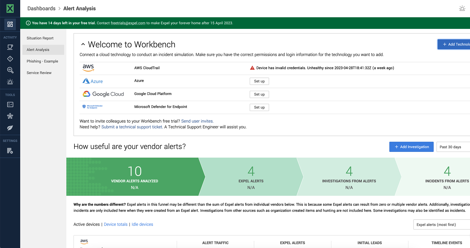Open the siren incidents icon in sidebar
The height and width of the screenshot is (248, 470).
[10, 82]
